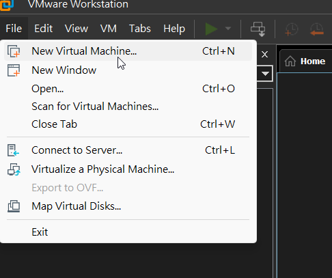Viewport: 332px width, 278px height.
Task: Click the Connect to Server icon
Action: 13,150
